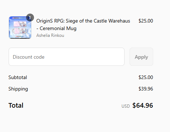The height and width of the screenshot is (132, 170).
Task: Click the quantity badge on the mug image
Action: click(x=30, y=18)
